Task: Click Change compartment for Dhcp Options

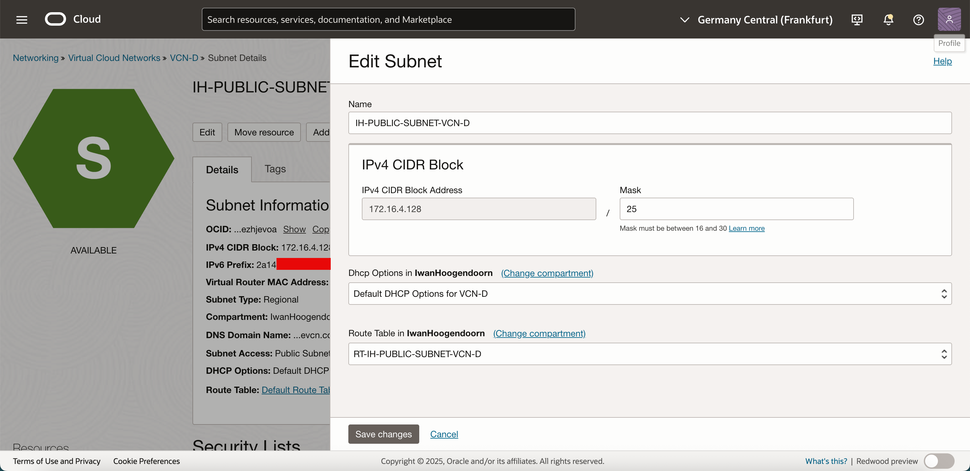Action: click(x=547, y=273)
